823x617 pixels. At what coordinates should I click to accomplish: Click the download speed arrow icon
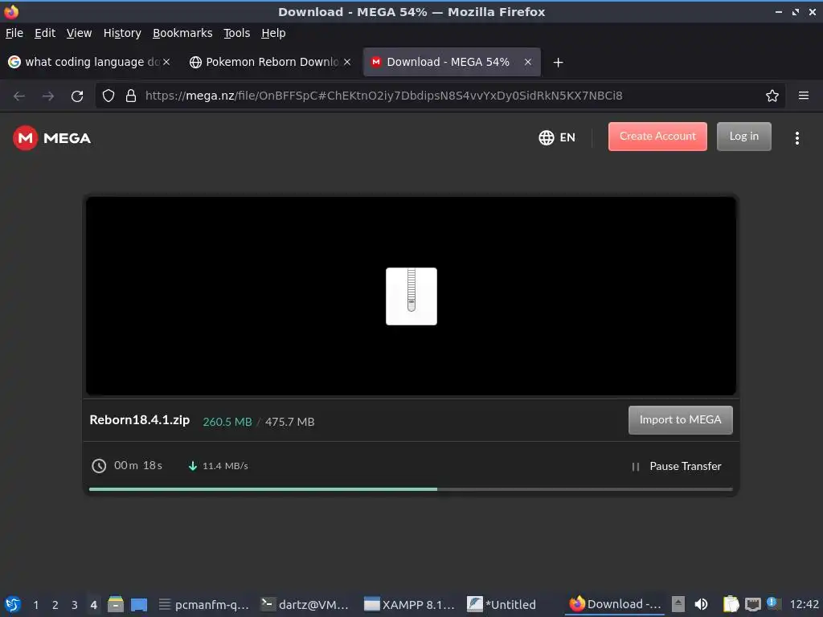(193, 466)
